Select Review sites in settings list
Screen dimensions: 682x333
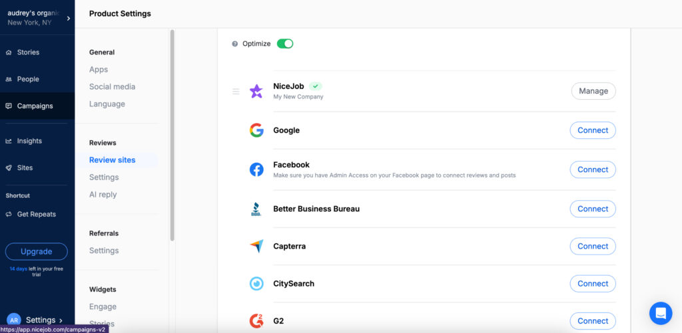pos(112,160)
